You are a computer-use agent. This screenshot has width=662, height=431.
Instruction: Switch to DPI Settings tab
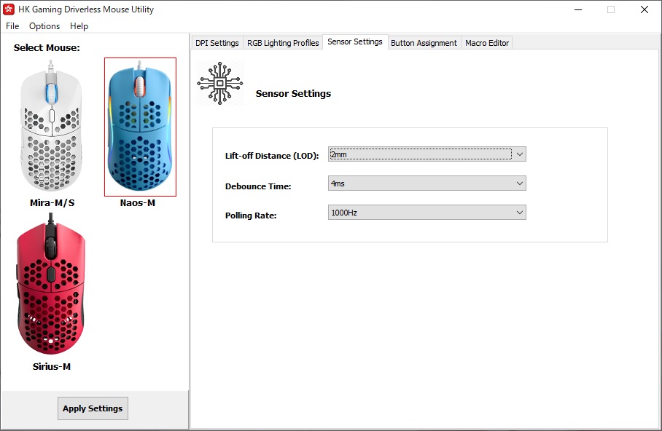[x=217, y=43]
